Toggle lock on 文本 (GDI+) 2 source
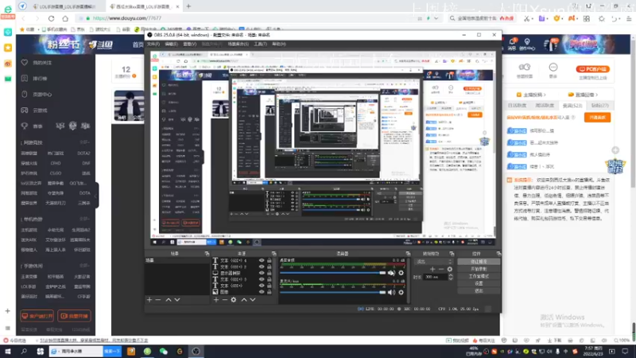The height and width of the screenshot is (358, 636). pos(270,267)
